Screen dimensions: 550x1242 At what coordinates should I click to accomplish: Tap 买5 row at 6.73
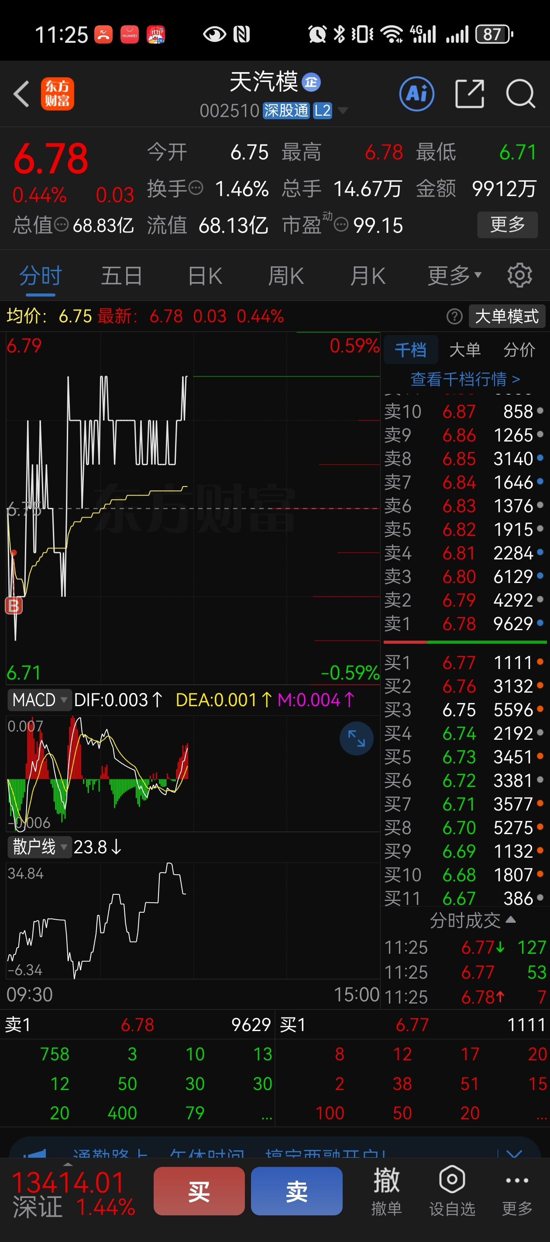pos(465,757)
